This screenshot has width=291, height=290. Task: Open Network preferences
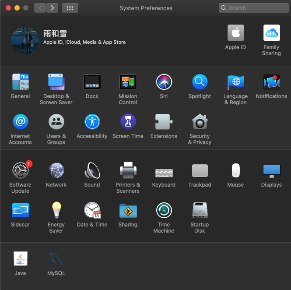(56, 170)
